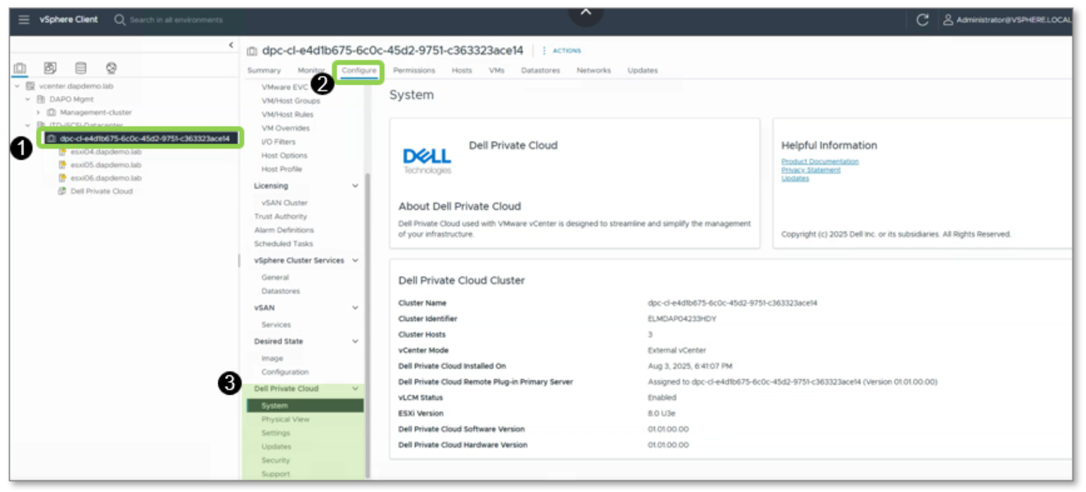Image resolution: width=1086 pixels, height=492 pixels.
Task: Open Alarm Definitions
Action: click(284, 230)
